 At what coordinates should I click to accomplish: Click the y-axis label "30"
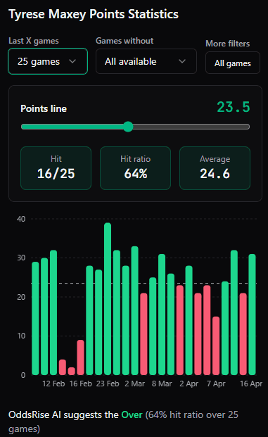[x=21, y=258]
